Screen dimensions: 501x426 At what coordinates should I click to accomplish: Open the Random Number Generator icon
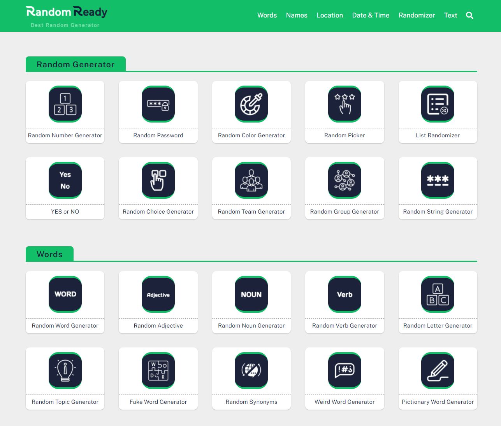[x=65, y=104]
